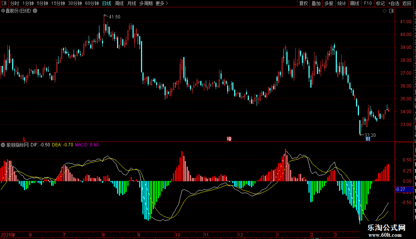Click month 9 on the time axis
The width and height of the screenshot is (416, 239).
point(139,235)
